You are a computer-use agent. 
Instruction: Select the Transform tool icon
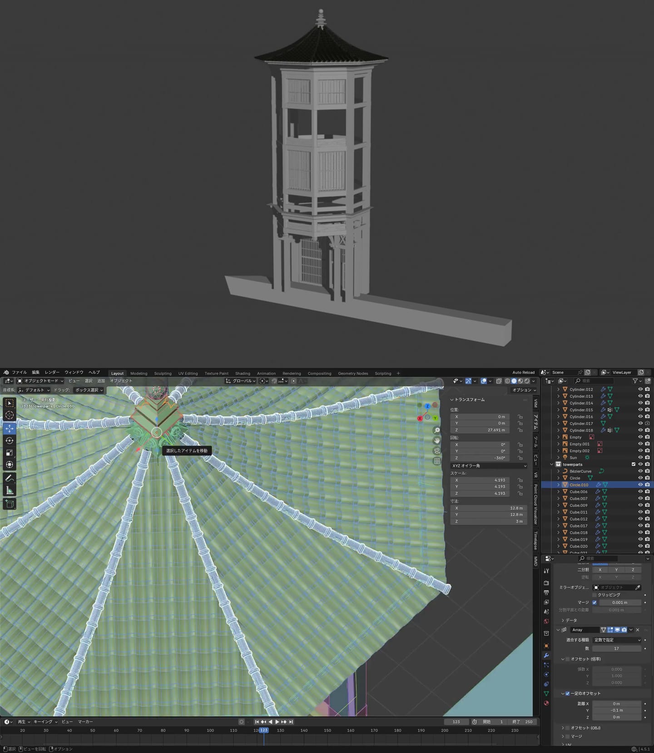pos(10,464)
